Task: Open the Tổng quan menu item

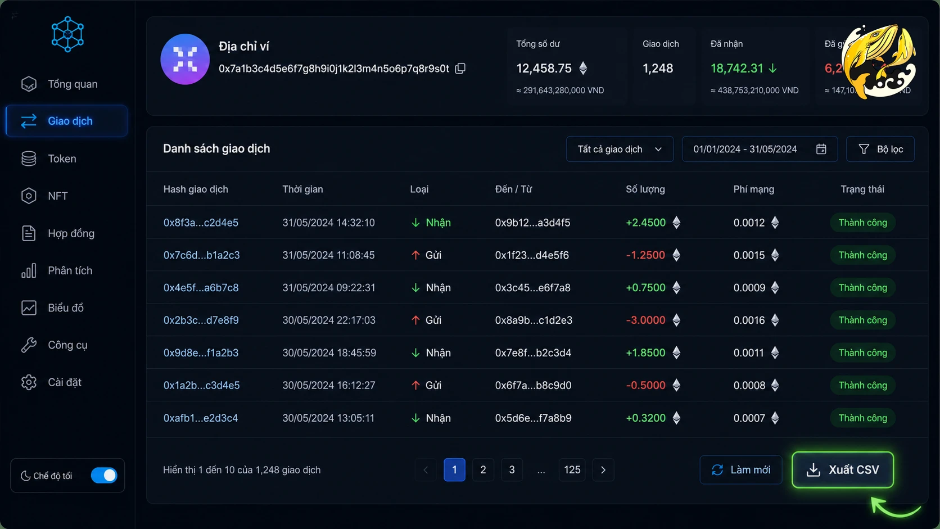Action: (67, 84)
